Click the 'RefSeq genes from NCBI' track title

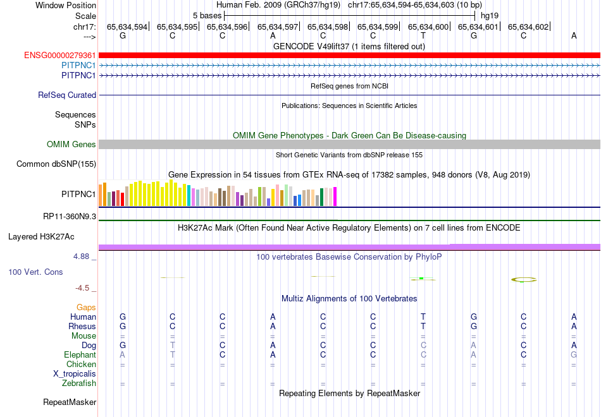pyautogui.click(x=349, y=86)
